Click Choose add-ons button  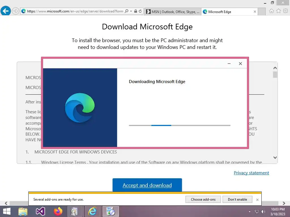203,199
